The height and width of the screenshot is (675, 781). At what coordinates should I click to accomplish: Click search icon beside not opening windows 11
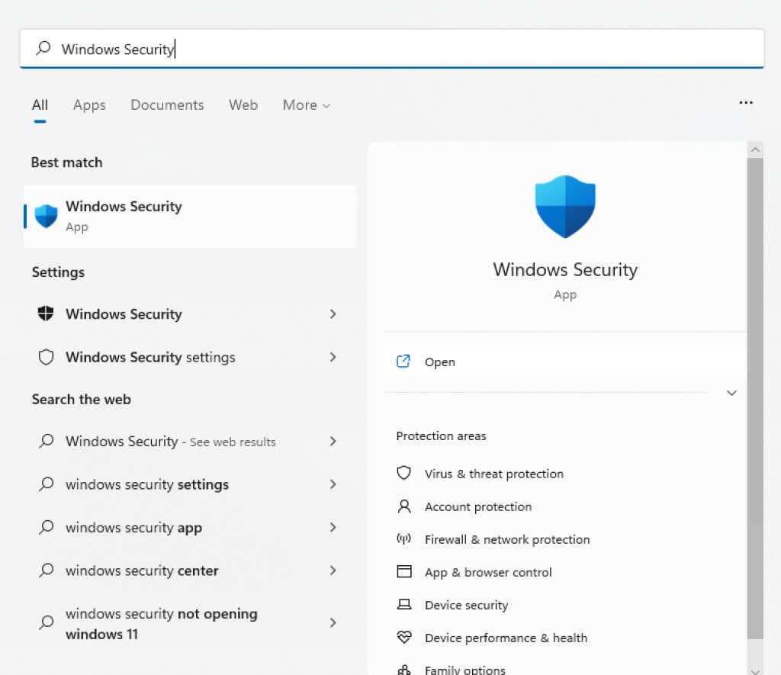[x=46, y=622]
